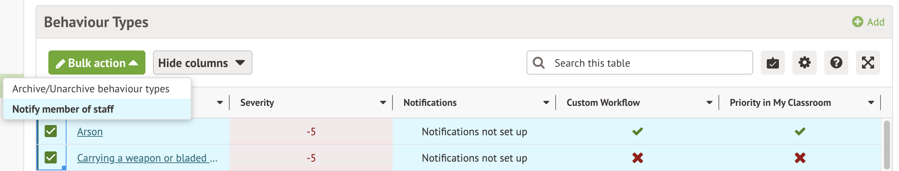Click the search magnifier icon

pyautogui.click(x=539, y=63)
